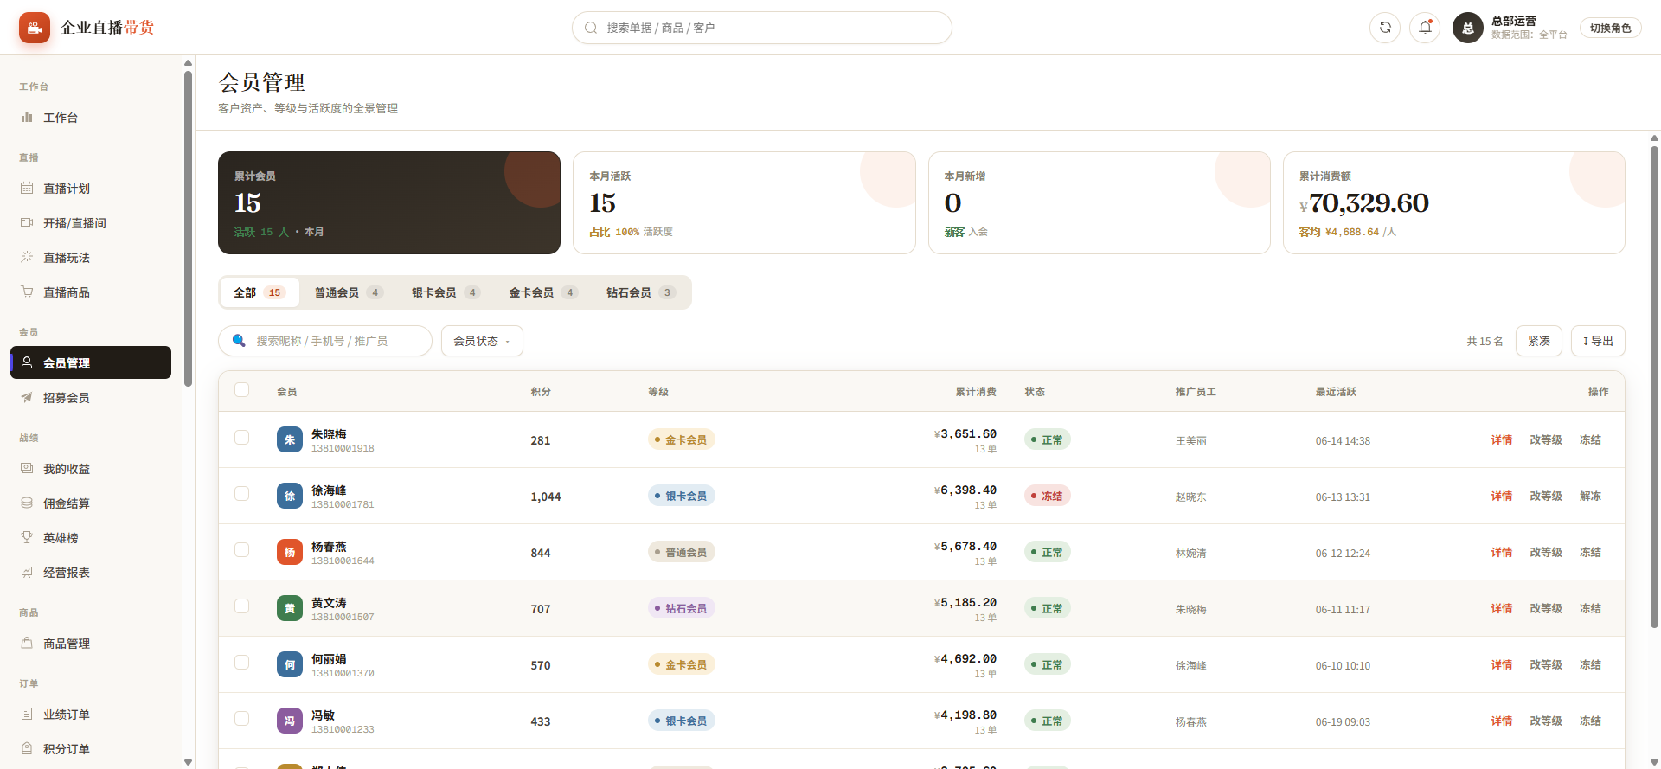This screenshot has width=1661, height=769.
Task: Switch to the 钻石会员 tab
Action: [x=640, y=292]
